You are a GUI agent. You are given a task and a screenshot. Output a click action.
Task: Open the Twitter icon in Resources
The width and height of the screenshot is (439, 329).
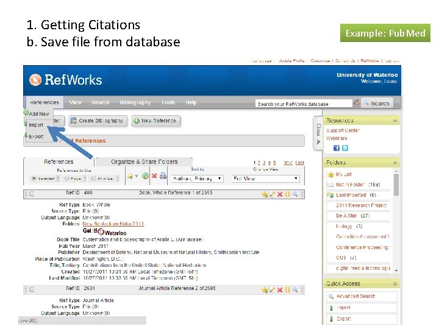click(345, 148)
